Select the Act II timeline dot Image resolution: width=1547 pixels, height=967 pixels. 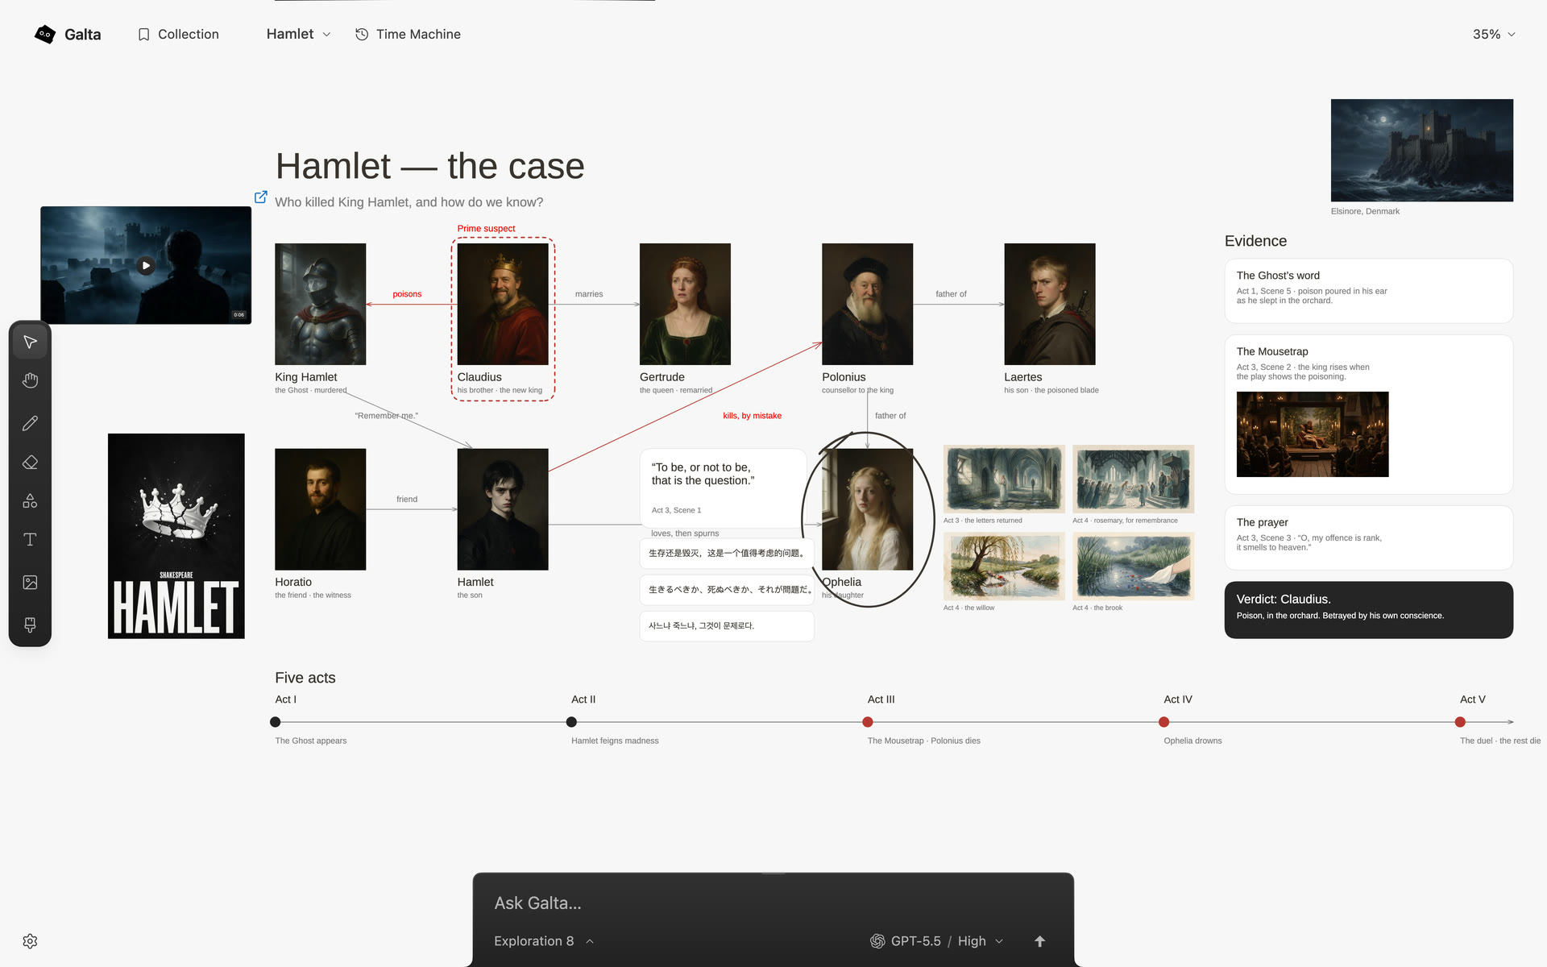(571, 722)
